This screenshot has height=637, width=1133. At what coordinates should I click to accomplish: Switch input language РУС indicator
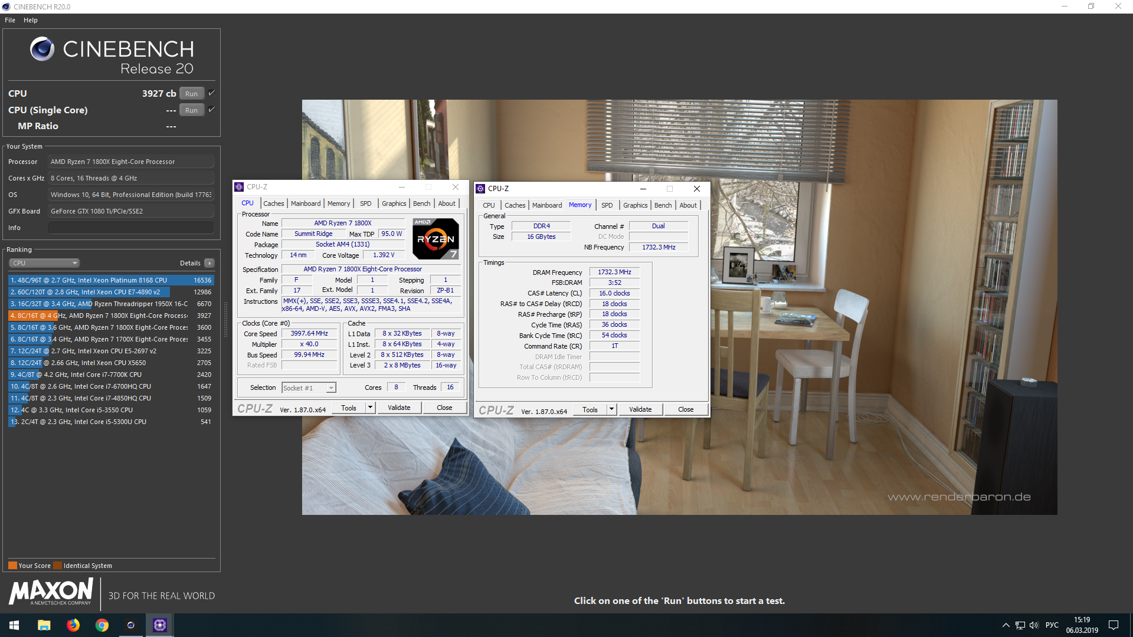click(x=1052, y=625)
